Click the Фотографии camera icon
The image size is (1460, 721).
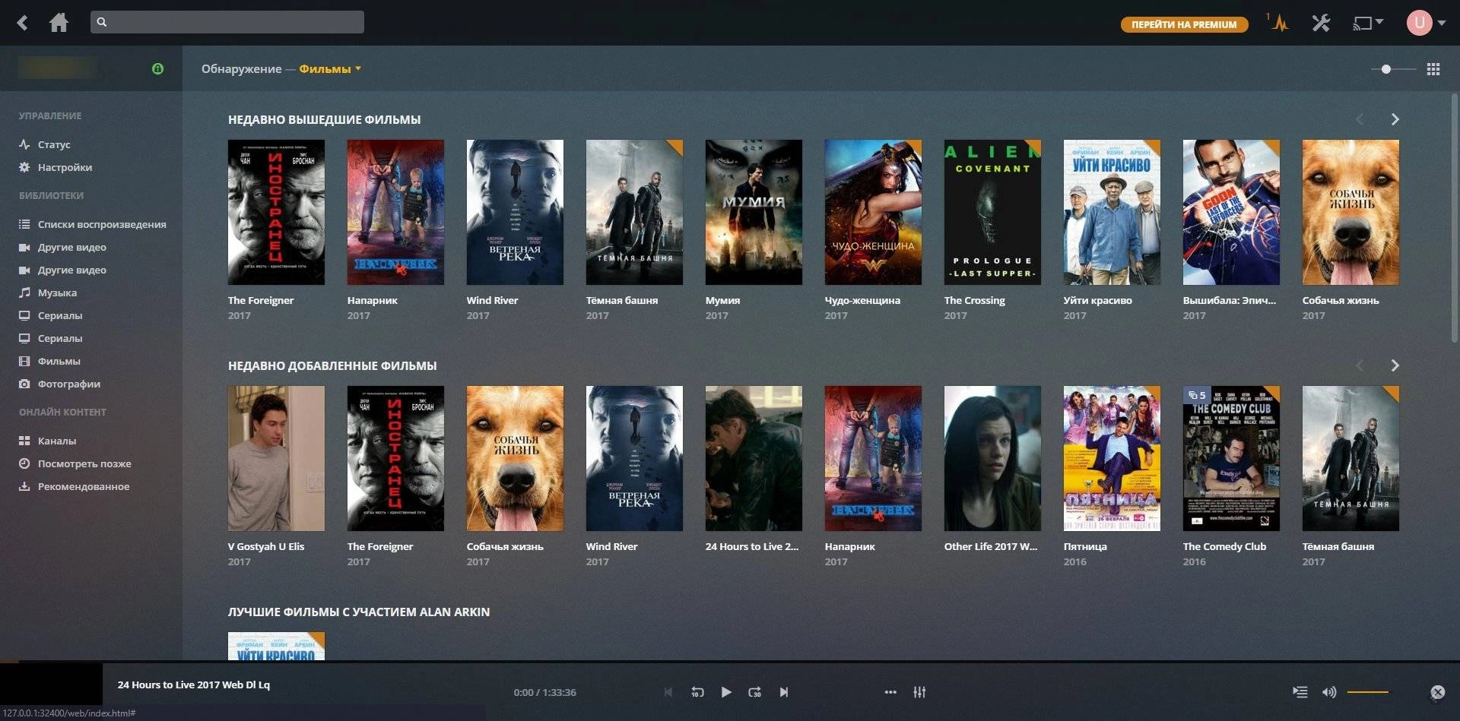pyautogui.click(x=24, y=384)
